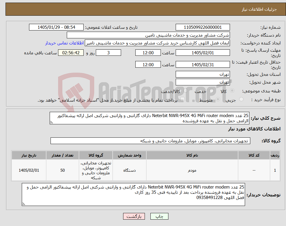This screenshot has height=226, width=286.
Task: Click the بازگشت back button
Action: 134,216
